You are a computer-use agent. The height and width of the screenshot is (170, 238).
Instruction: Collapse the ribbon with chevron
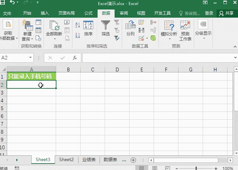(x=235, y=47)
